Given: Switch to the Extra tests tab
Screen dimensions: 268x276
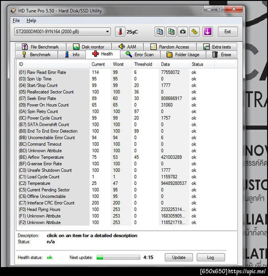Looking at the screenshot, I should (x=217, y=47).
